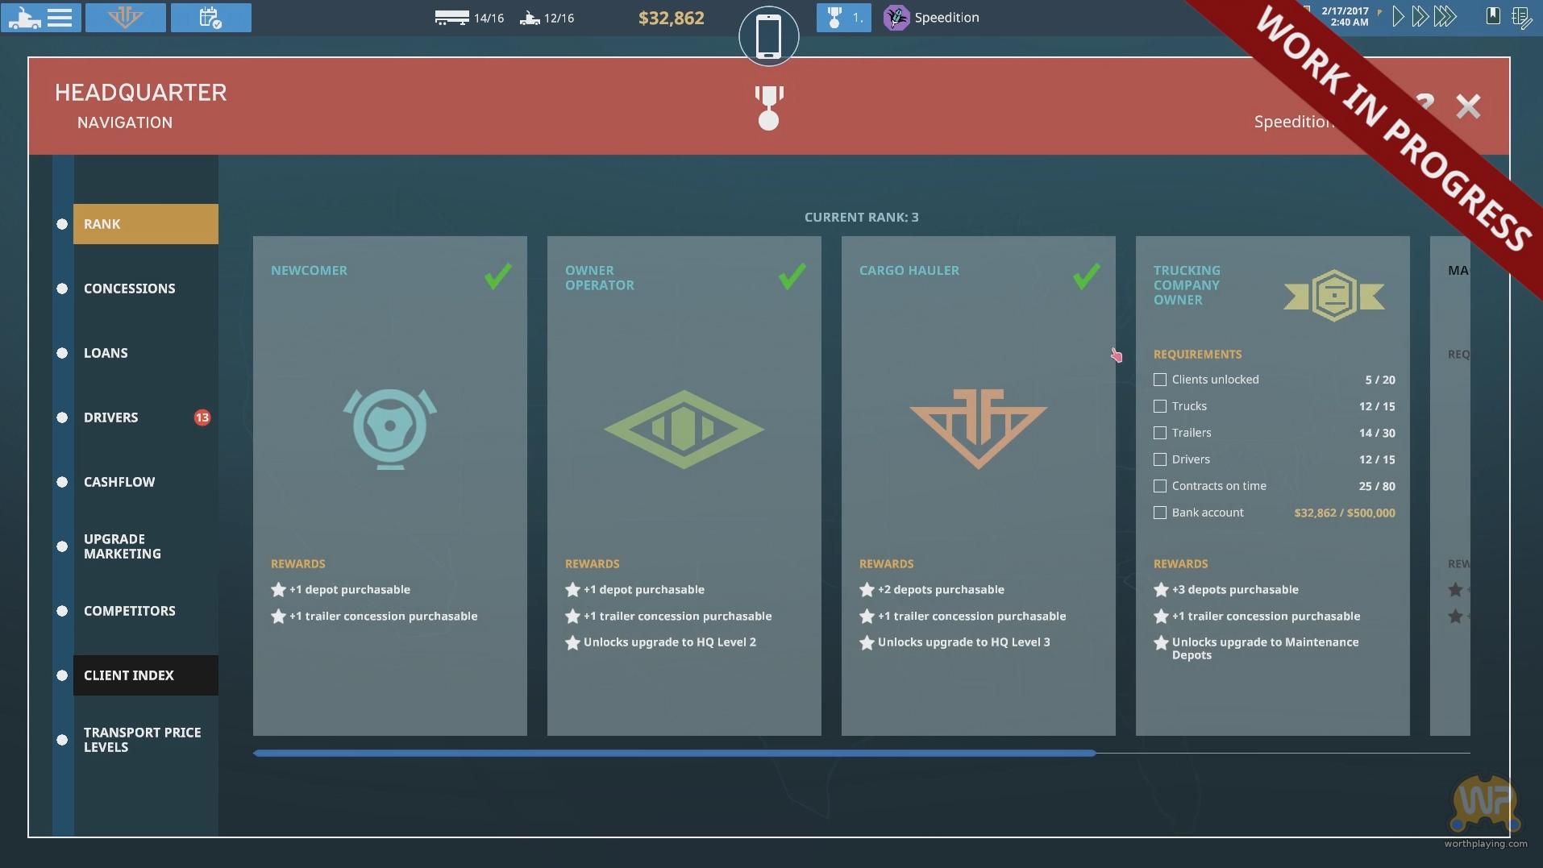This screenshot has width=1543, height=868.
Task: Open the calendar schedule icon
Action: (210, 17)
